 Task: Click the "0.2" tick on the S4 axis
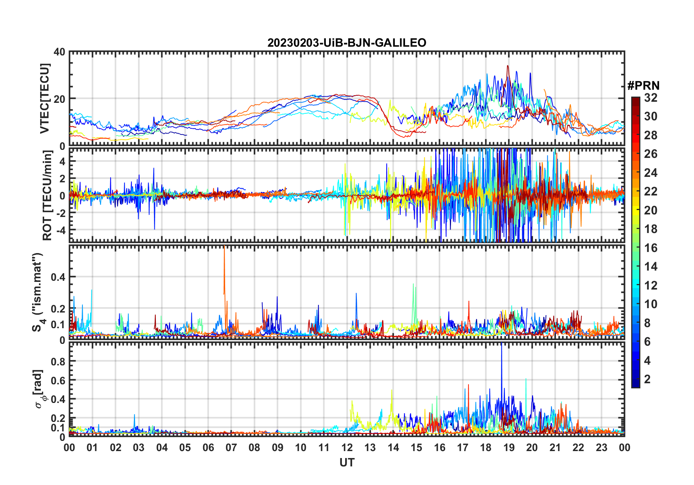[58, 309]
